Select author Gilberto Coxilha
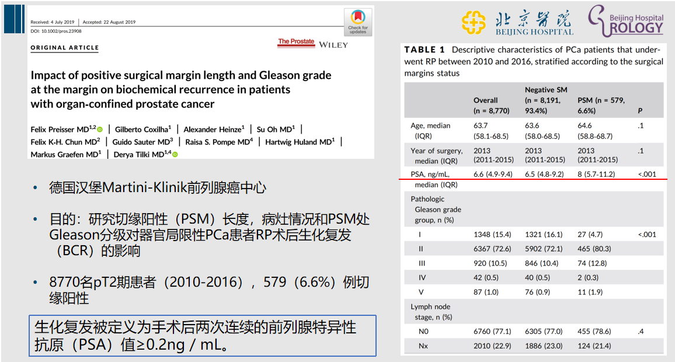Image resolution: width=675 pixels, height=362 pixels. click(x=143, y=130)
